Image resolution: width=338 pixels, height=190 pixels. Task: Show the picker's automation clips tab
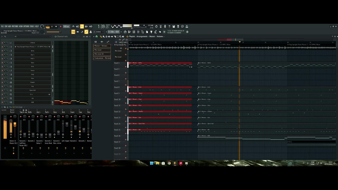[108, 42]
